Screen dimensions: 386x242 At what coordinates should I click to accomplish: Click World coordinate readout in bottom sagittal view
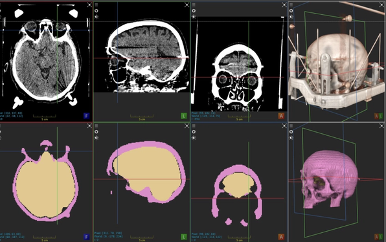point(108,236)
